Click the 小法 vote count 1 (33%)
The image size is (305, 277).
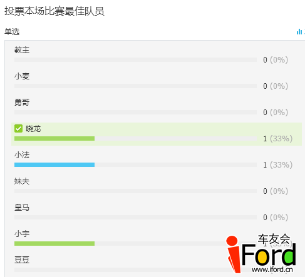[277, 165]
